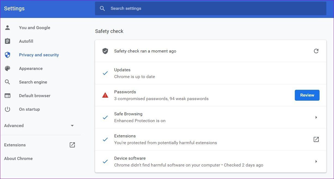Click the text 'Safety check ran a moment ago'
334x179 pixels.
click(x=145, y=51)
